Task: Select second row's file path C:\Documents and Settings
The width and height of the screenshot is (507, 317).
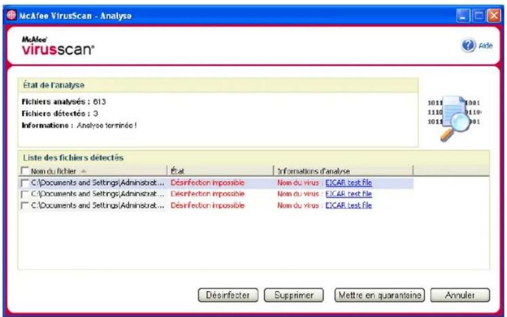Action: pos(98,194)
